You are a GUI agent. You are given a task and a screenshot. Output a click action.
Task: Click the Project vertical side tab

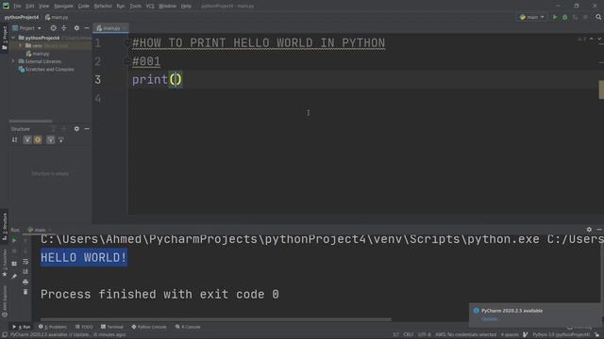pyautogui.click(x=4, y=38)
